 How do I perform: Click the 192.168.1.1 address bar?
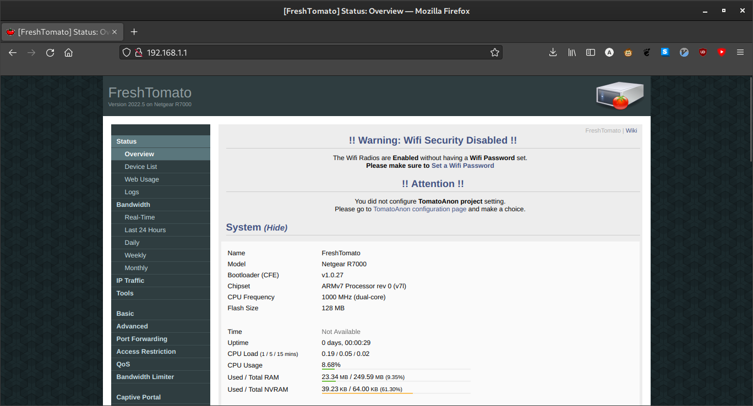click(311, 52)
